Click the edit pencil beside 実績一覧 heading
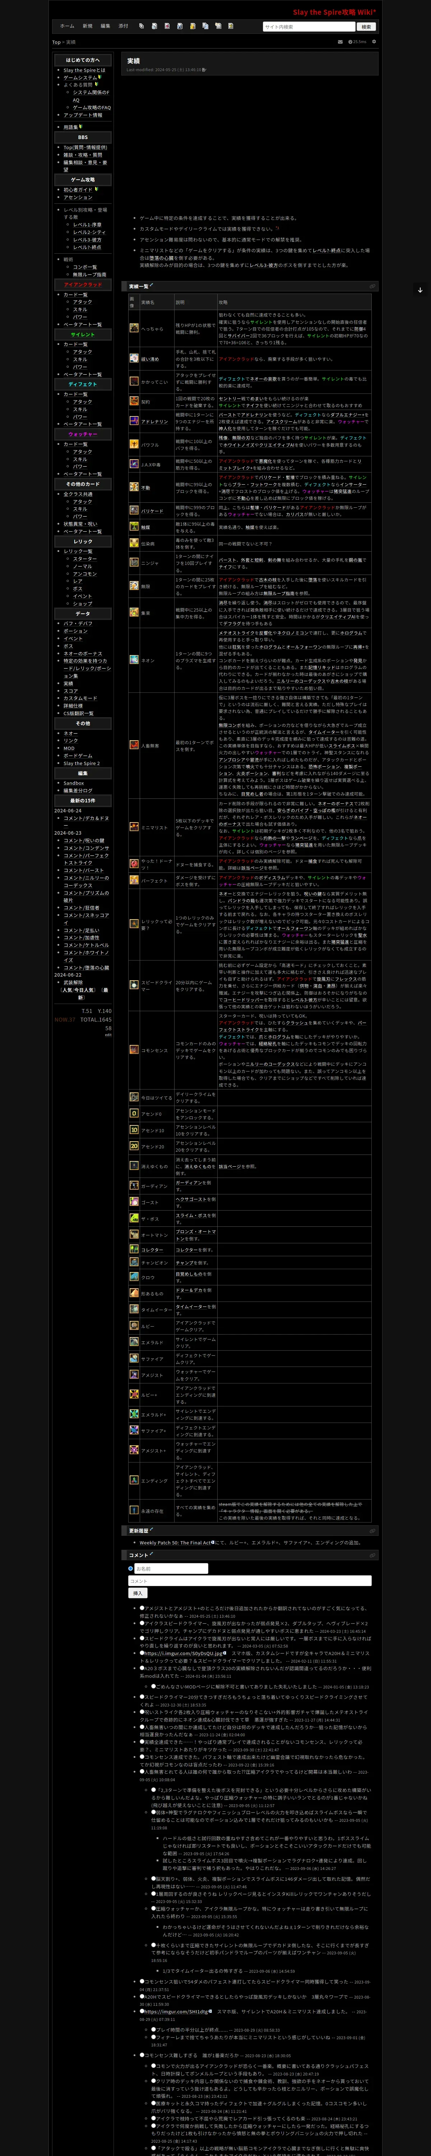431x2156 pixels. (152, 285)
